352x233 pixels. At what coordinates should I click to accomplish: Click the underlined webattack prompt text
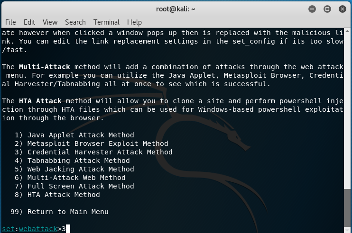(38, 229)
